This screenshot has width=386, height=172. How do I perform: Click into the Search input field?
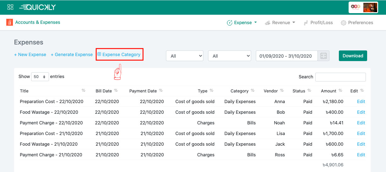click(x=340, y=77)
